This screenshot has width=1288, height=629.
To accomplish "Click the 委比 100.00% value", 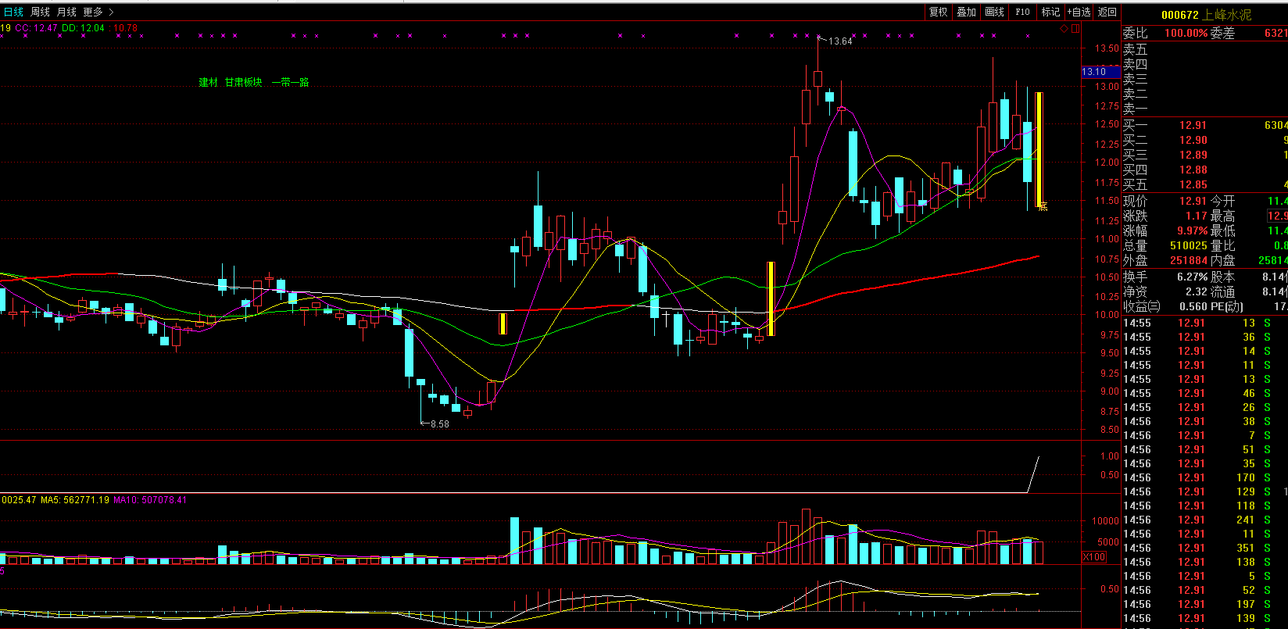I will click(1186, 34).
